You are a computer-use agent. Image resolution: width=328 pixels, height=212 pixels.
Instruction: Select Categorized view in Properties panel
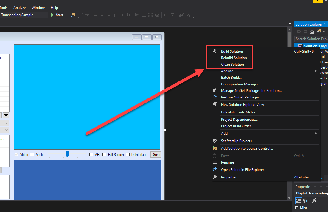(299, 201)
